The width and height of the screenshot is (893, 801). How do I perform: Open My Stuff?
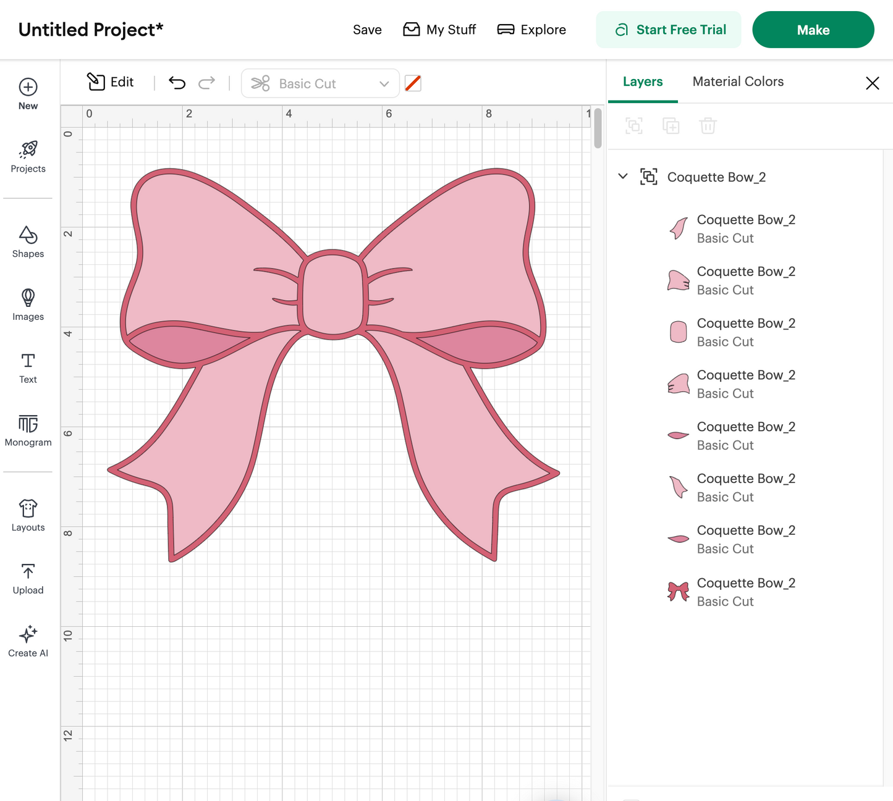(439, 30)
